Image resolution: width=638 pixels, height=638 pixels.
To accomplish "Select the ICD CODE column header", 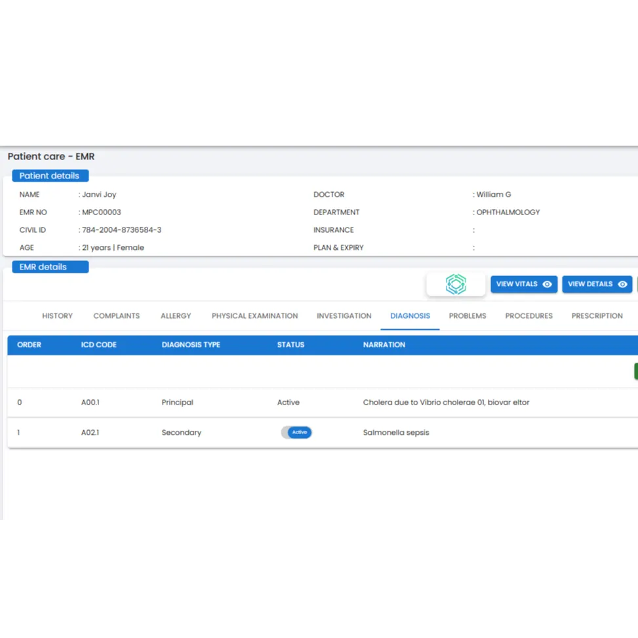I will pos(99,344).
